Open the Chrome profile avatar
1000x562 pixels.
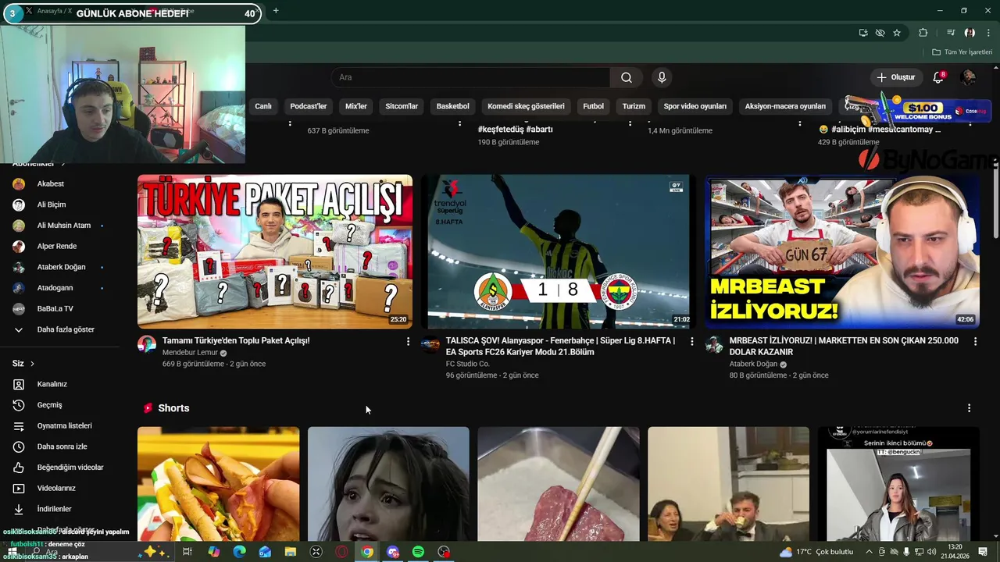pos(970,33)
